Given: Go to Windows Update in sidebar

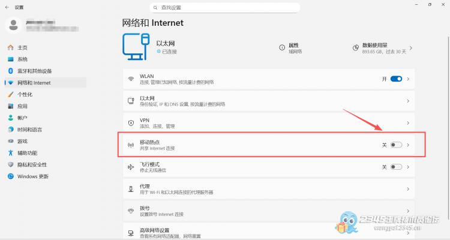Looking at the screenshot, I should click(x=33, y=176).
